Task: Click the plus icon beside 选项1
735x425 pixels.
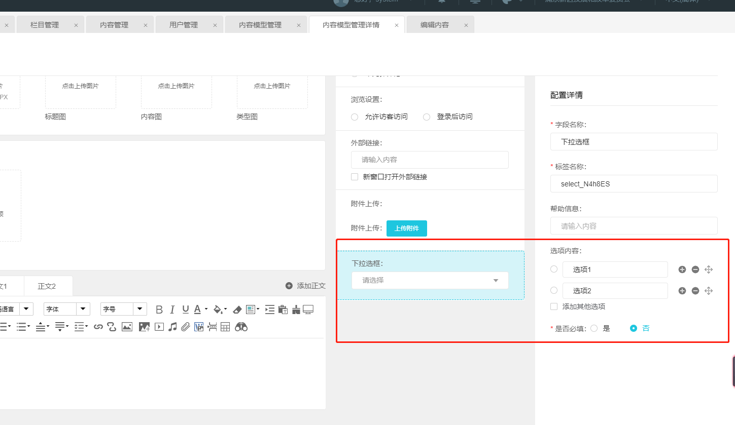Action: (682, 269)
